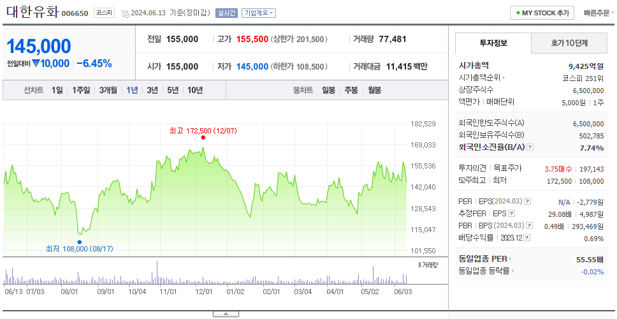
Task: Click the 고가 value 155,500
Action: click(252, 40)
